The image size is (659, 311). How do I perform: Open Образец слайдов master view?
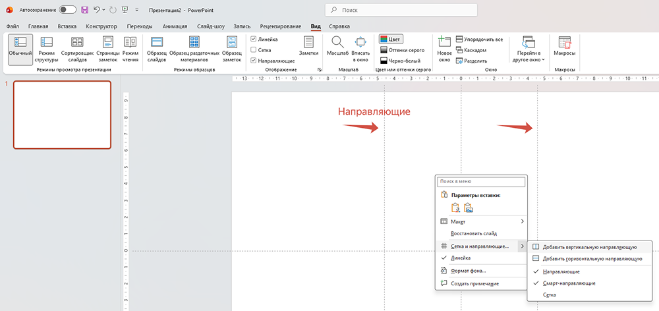(x=157, y=49)
